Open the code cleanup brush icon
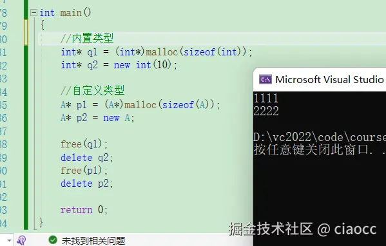The image size is (386, 246). pyautogui.click(x=21, y=240)
